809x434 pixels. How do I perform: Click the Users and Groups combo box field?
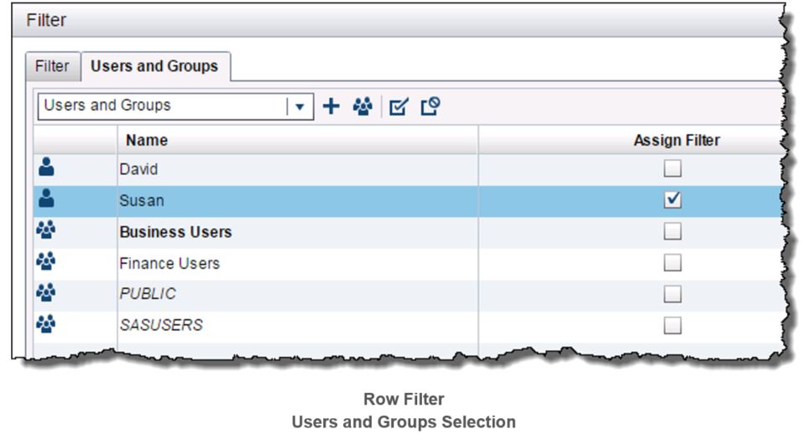tap(164, 106)
